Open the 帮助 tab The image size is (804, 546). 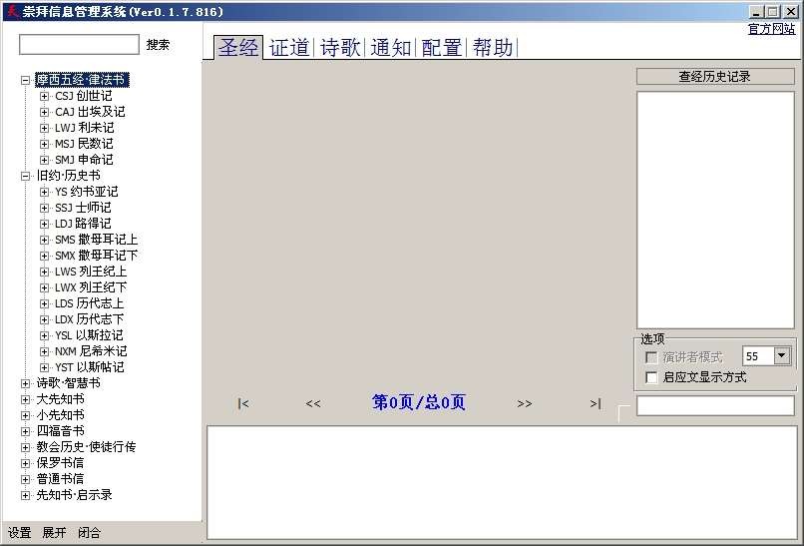(x=492, y=48)
